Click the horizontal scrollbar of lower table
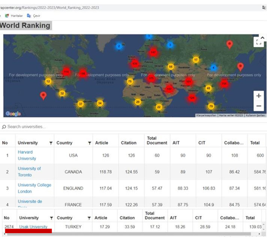This screenshot has width=267, height=238. (x=129, y=234)
